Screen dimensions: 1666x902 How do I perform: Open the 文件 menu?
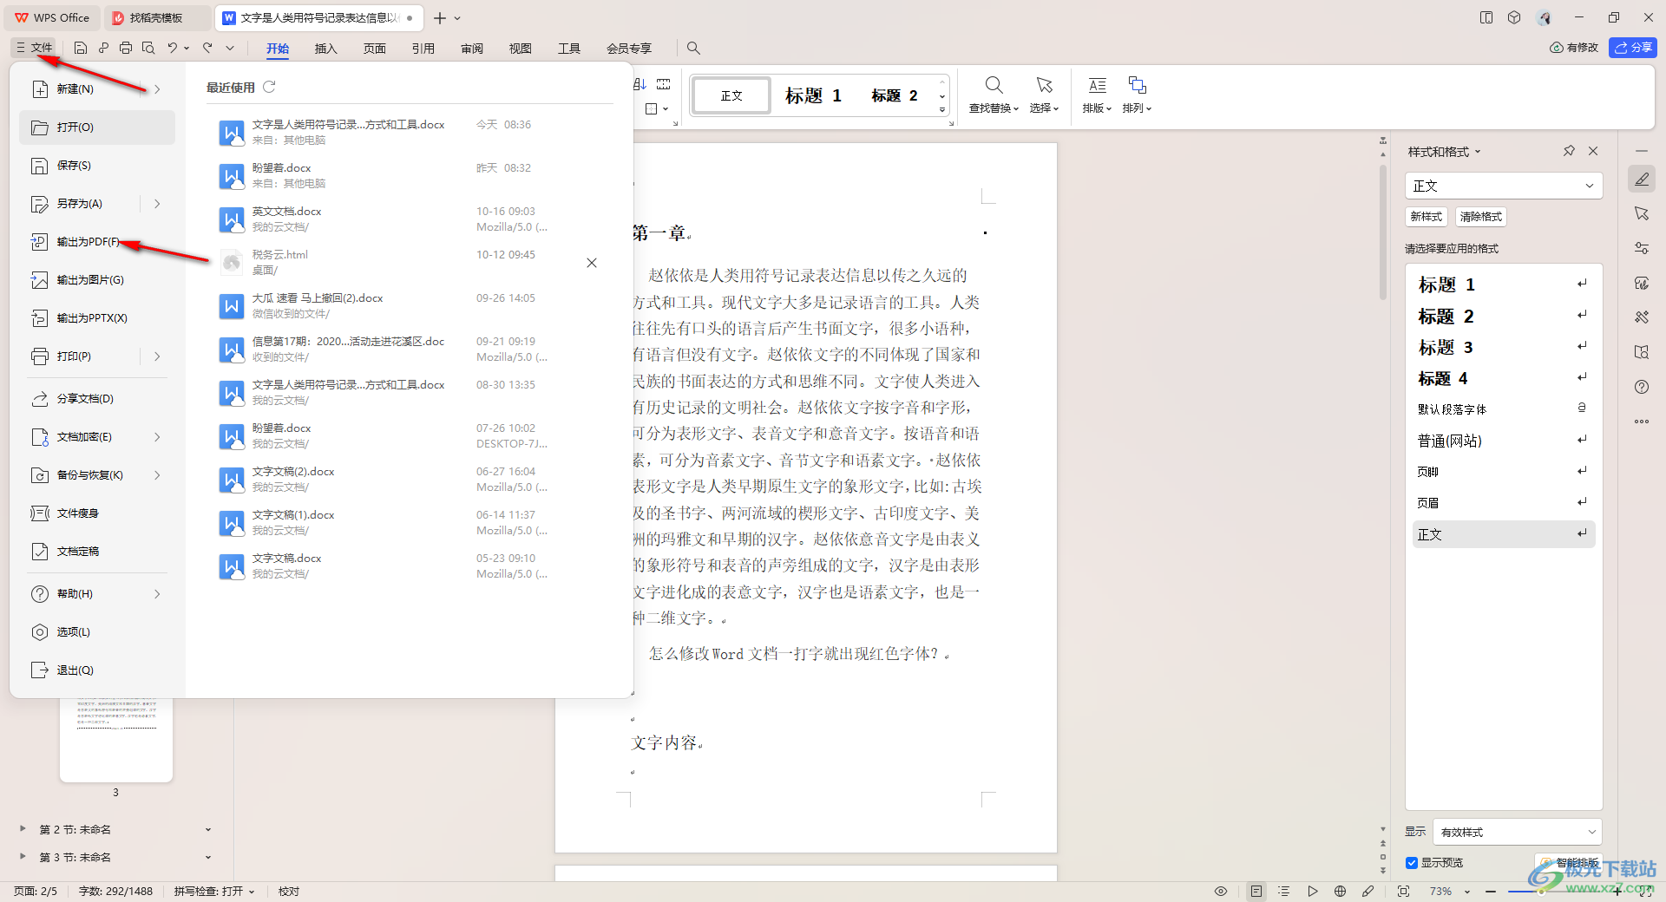[x=34, y=48]
